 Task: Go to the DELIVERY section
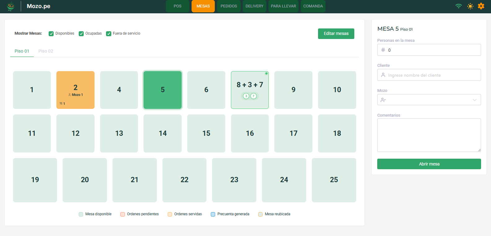[254, 6]
